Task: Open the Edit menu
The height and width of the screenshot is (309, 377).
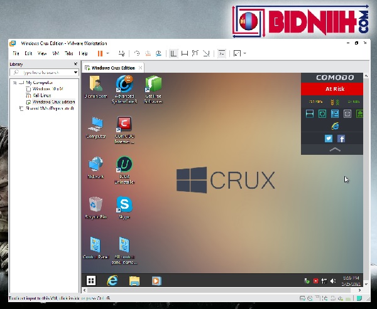Action: click(x=28, y=53)
